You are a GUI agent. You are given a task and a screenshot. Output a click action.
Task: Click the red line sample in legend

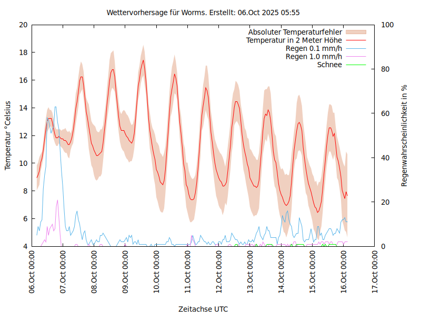tap(357, 40)
